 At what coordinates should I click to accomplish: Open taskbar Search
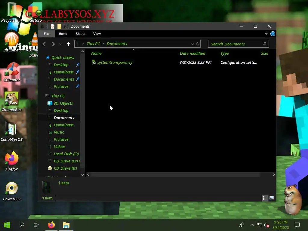(x=22, y=225)
